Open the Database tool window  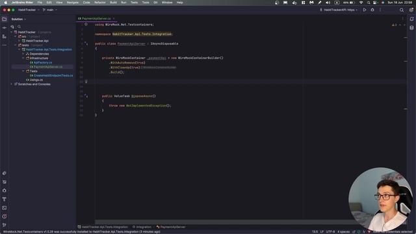[411, 28]
